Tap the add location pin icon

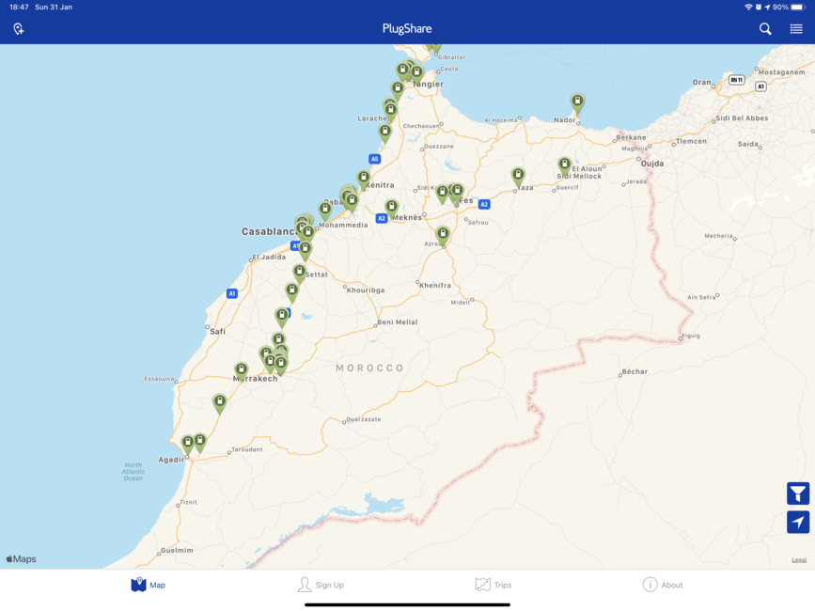19,28
